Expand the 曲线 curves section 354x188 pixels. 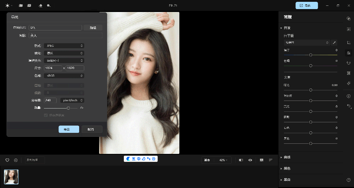281,157
